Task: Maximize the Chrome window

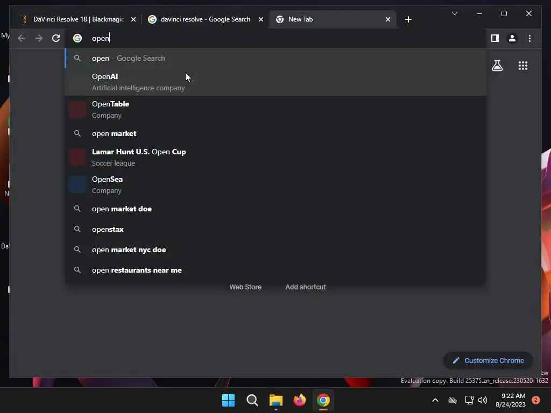Action: (x=504, y=13)
